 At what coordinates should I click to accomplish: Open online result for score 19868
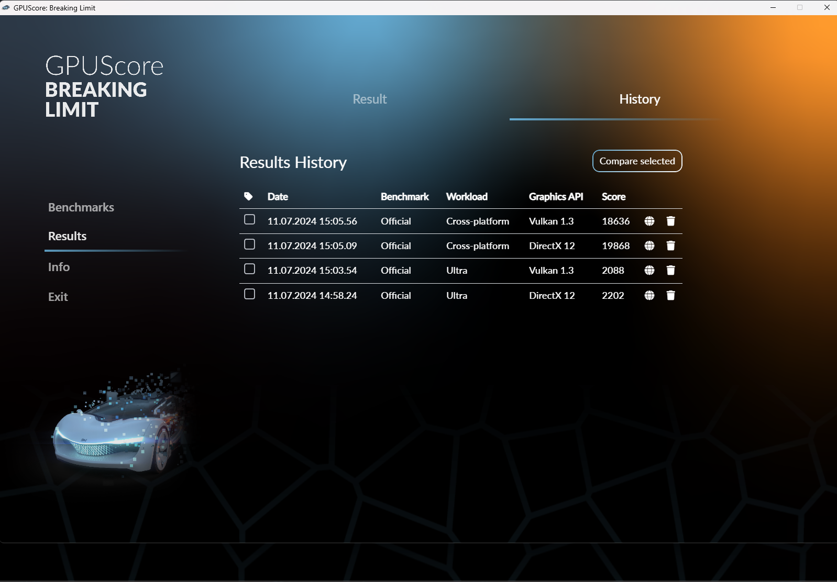(x=649, y=245)
